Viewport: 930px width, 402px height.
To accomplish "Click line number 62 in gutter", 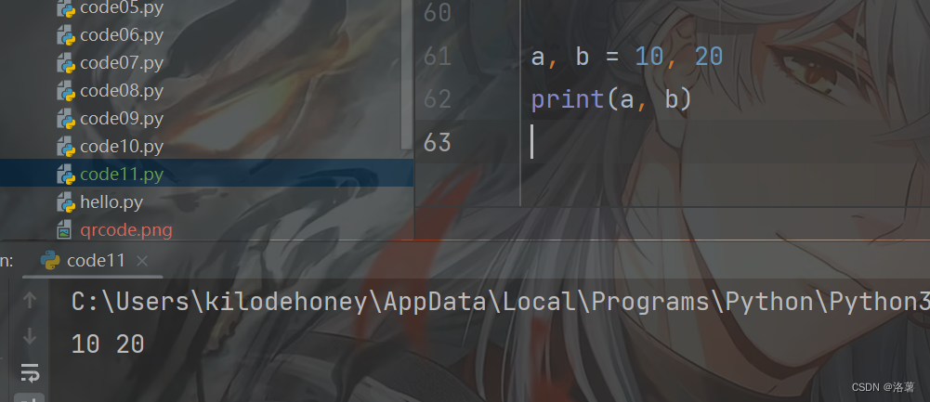I will (x=437, y=99).
